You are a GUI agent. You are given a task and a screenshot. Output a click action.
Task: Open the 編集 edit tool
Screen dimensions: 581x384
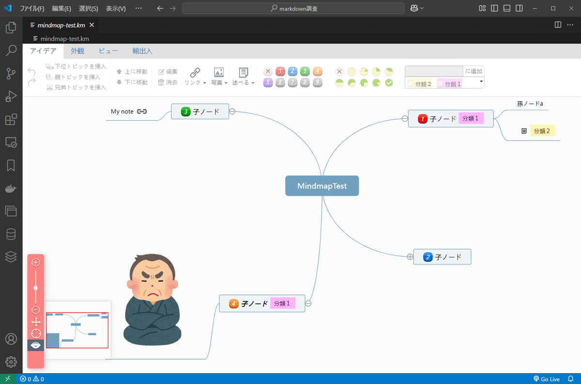click(168, 72)
